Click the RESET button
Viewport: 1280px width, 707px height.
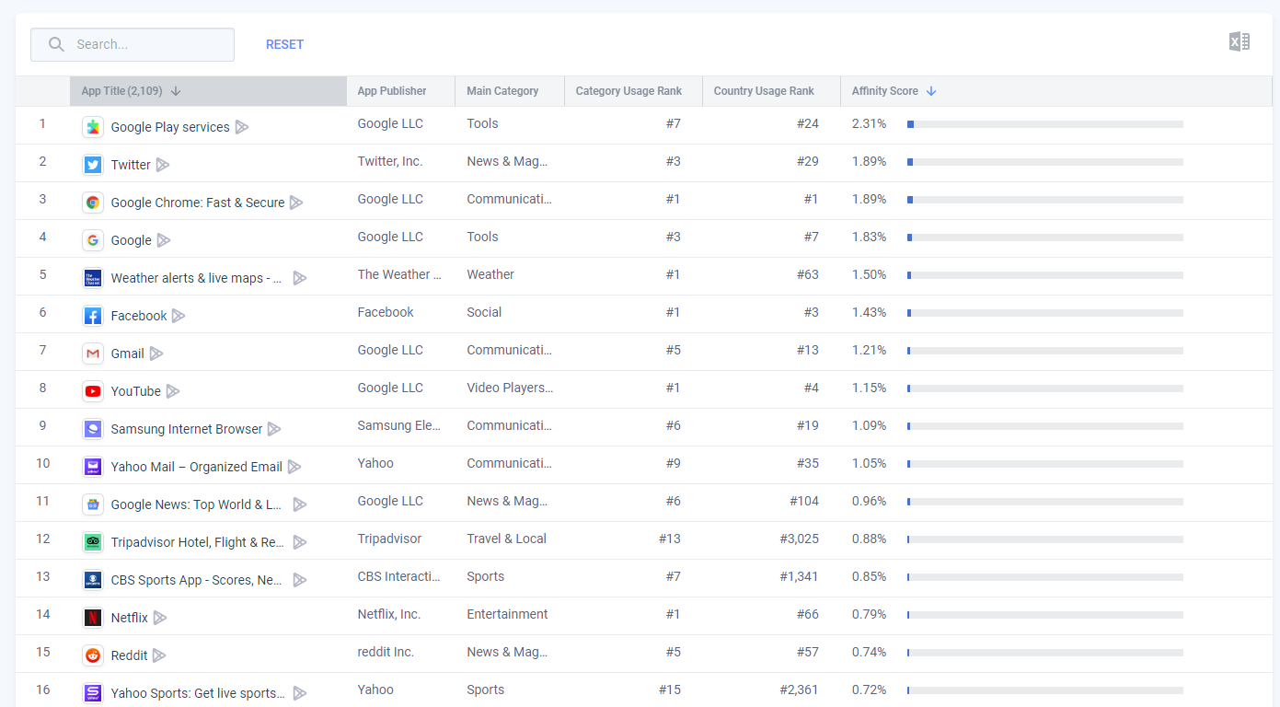[284, 44]
